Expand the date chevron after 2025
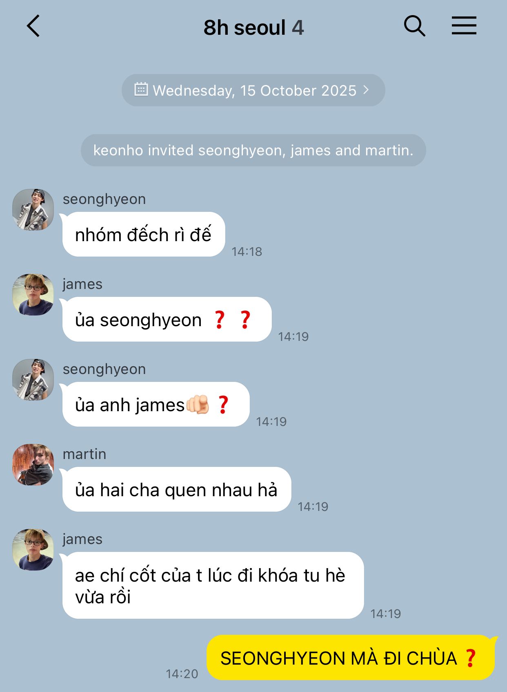Screen dimensions: 507x692 366,90
